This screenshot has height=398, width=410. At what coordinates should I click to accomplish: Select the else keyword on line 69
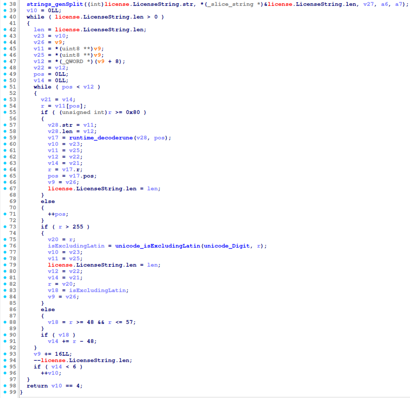coord(48,201)
